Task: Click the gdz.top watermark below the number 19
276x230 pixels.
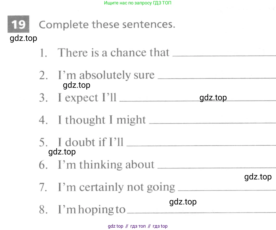Action: 23,38
